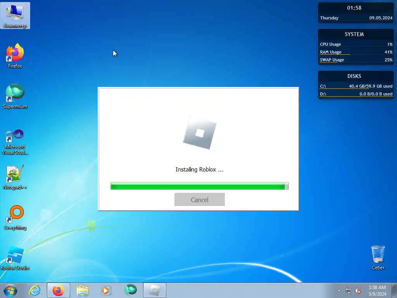This screenshot has height=298, width=397.
Task: Open Windows Media Player from the taskbar
Action: (106, 290)
